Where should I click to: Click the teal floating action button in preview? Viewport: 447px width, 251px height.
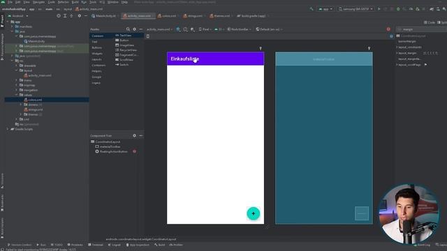(253, 213)
